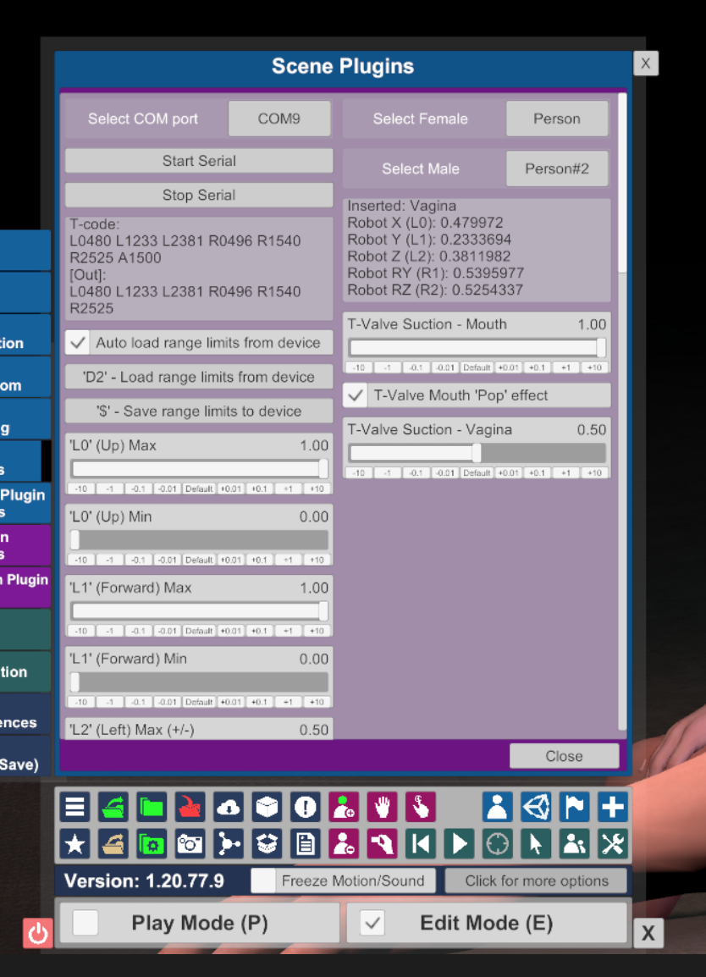706x977 pixels.
Task: Click -0.1 under 'L1' (Forward) Max slider
Action: pos(138,632)
